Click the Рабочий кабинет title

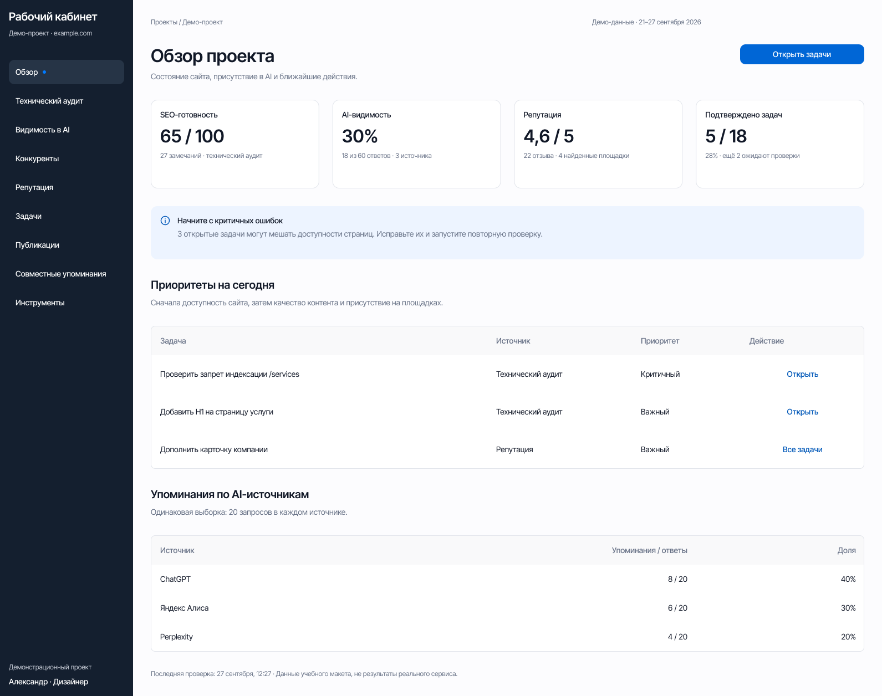[x=53, y=17]
